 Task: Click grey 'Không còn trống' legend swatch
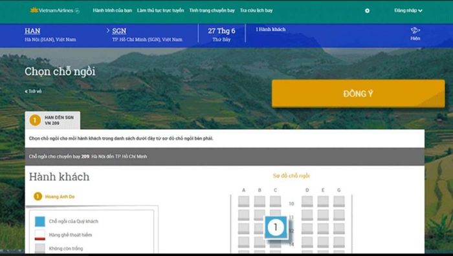(40, 248)
